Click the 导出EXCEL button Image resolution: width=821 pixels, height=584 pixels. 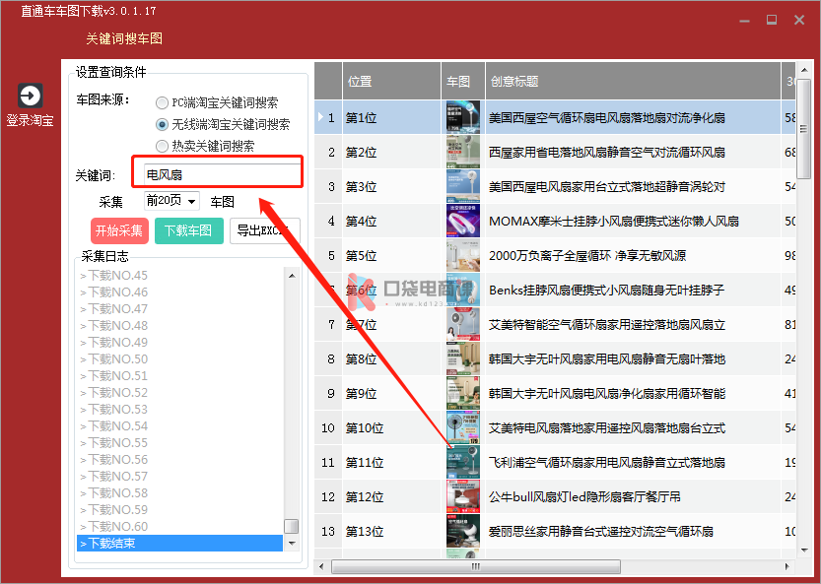tap(264, 231)
